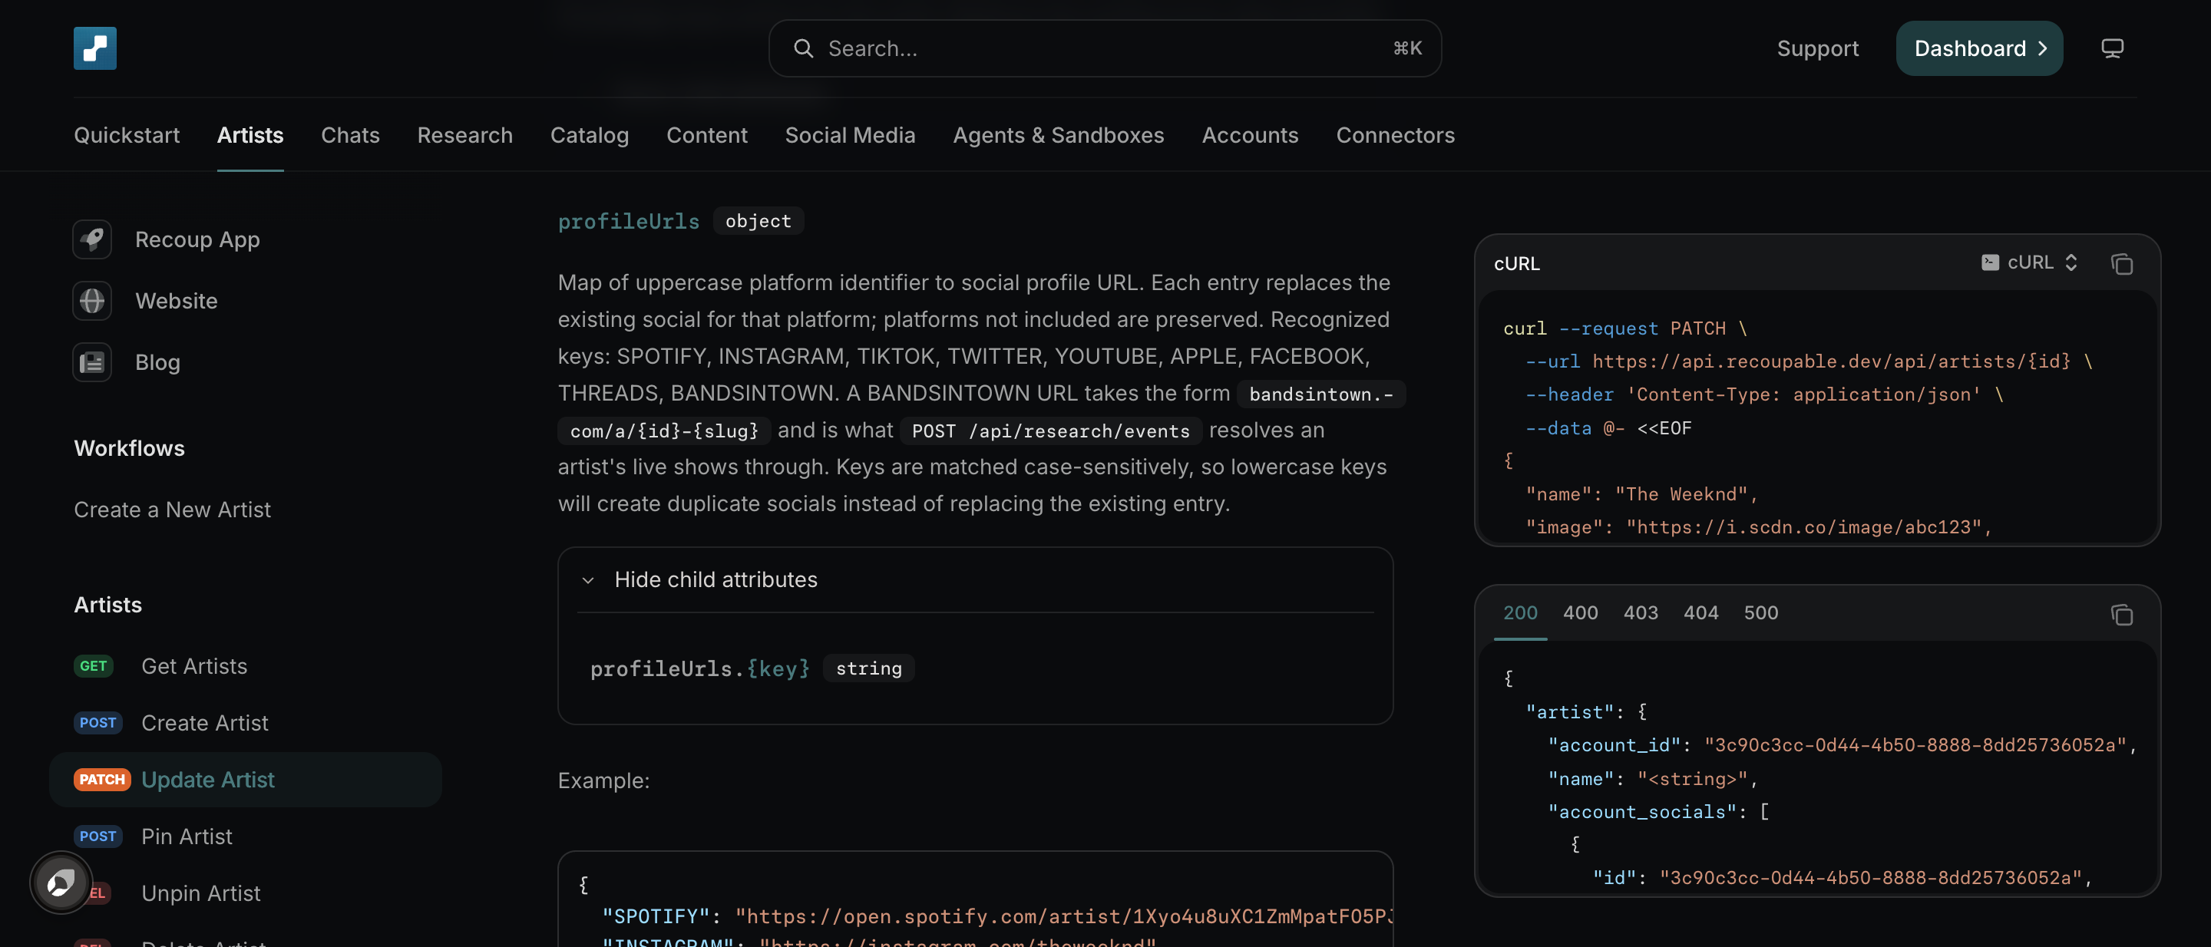This screenshot has height=947, width=2211.
Task: Switch to the Chats tab
Action: pyautogui.click(x=350, y=134)
